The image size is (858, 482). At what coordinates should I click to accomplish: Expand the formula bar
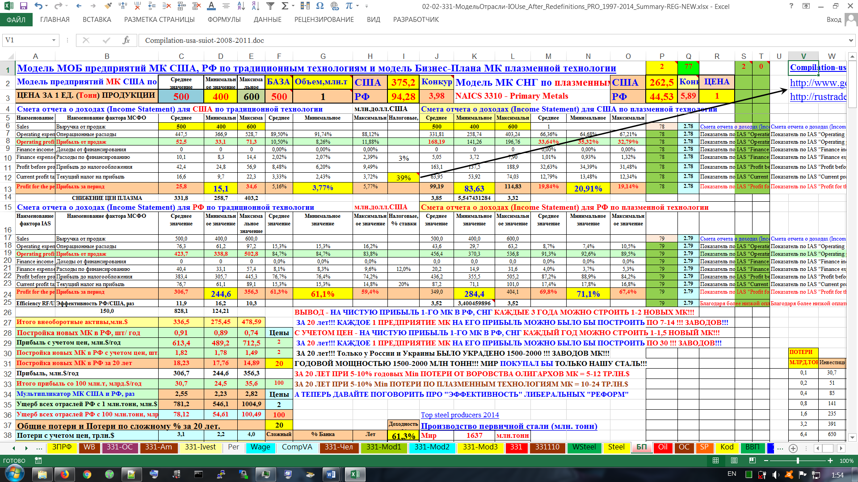(850, 40)
